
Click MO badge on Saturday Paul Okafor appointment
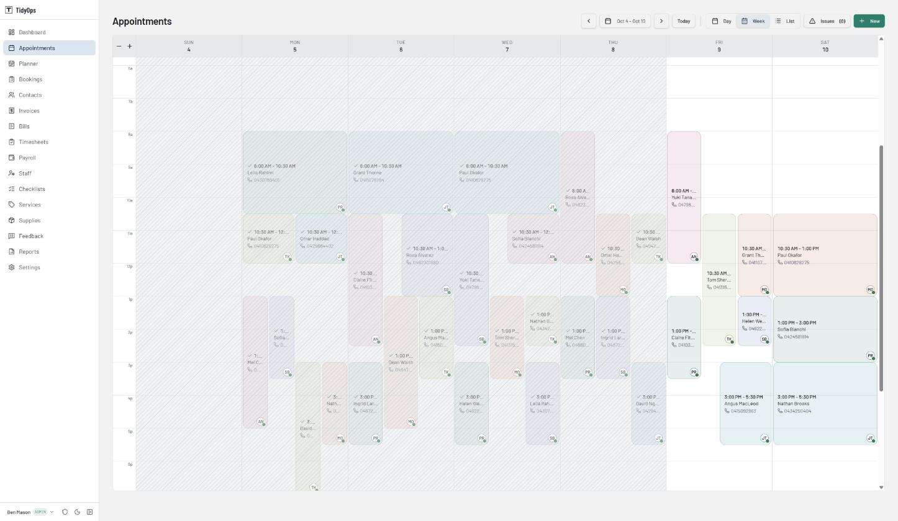[870, 290]
